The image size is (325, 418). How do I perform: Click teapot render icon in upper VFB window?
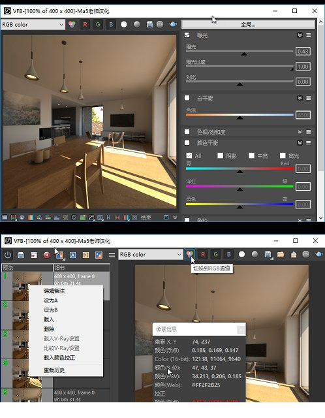point(173,25)
